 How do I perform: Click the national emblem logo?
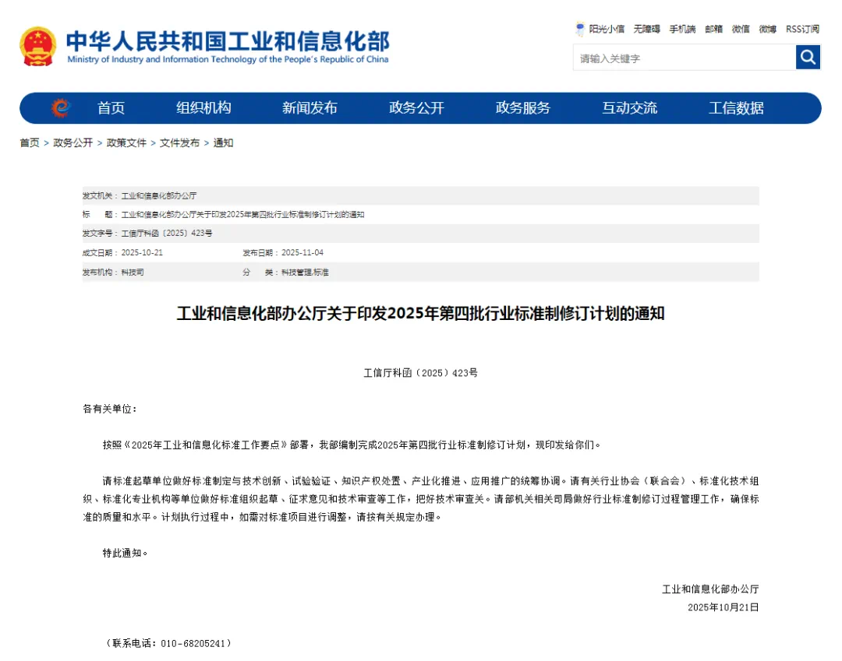38,47
